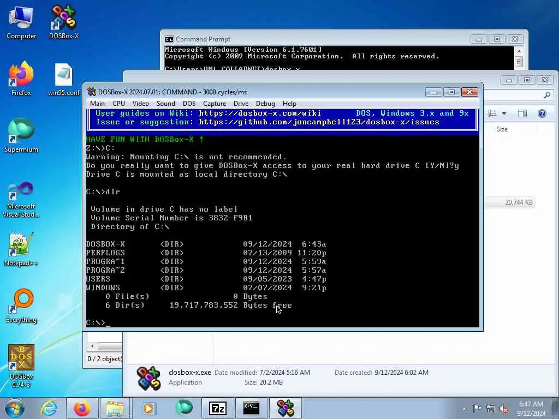Click the dosbox-x.exe details pane icon
559x419 pixels.
(x=148, y=378)
